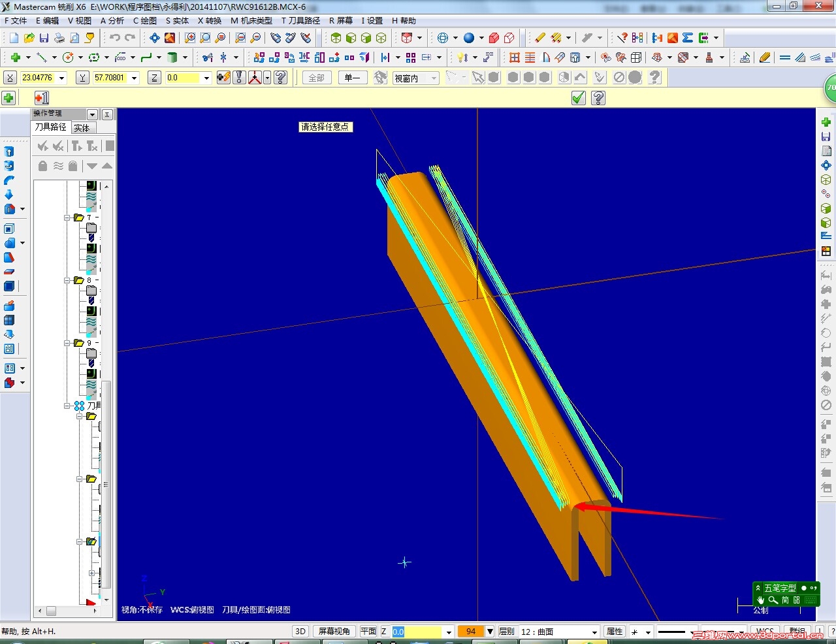Viewport: 836px width, 644px height.
Task: Click the 单一 selection button
Action: [x=352, y=78]
